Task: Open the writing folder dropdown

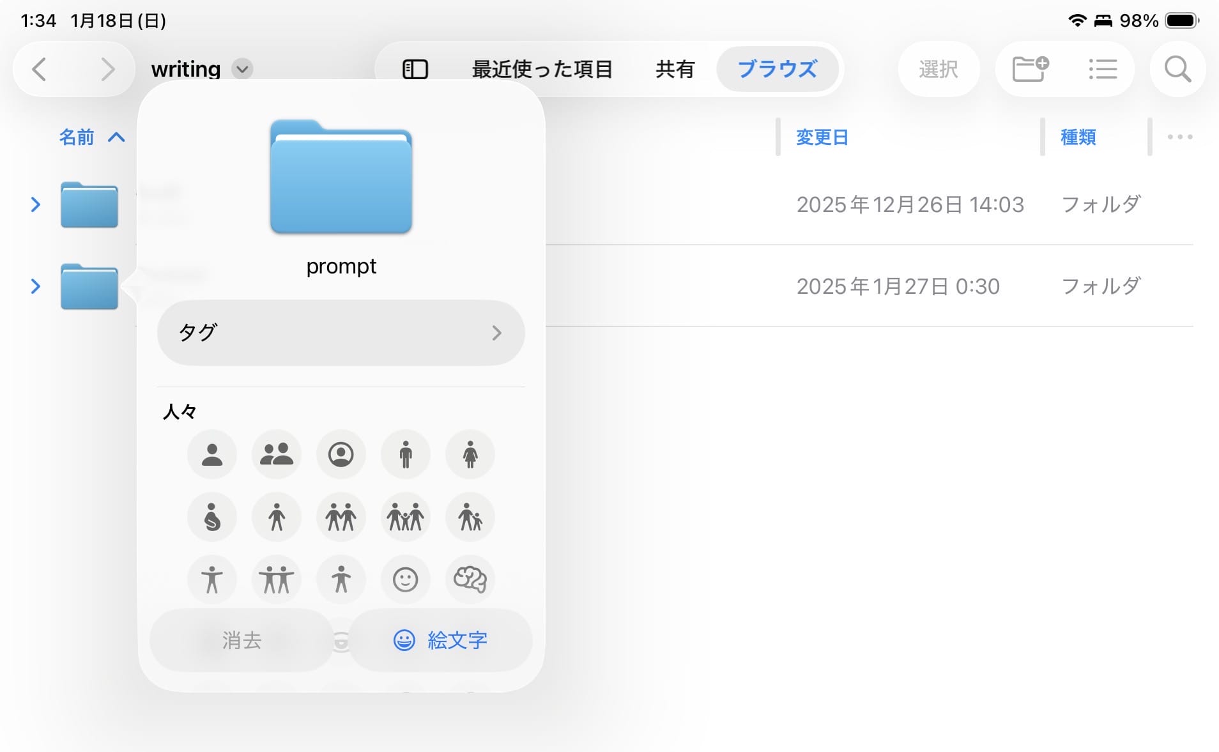Action: click(241, 69)
